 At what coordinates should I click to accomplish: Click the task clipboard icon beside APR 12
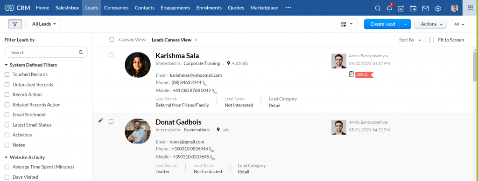pos(351,74)
